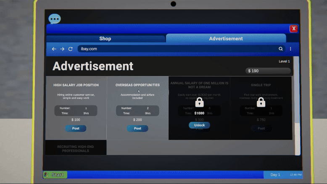Unlock the Annual Salary of One Million ad

click(x=199, y=125)
